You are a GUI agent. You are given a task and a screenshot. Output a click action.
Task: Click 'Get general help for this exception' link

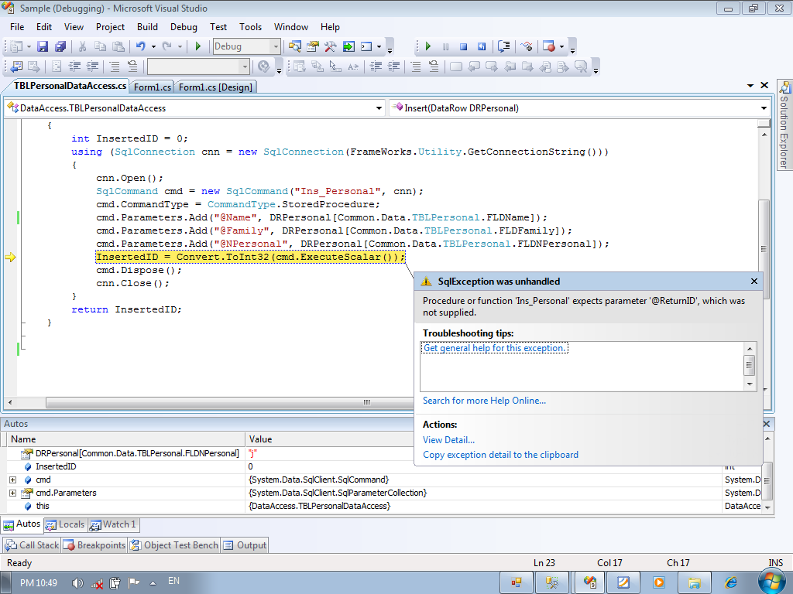coord(494,348)
